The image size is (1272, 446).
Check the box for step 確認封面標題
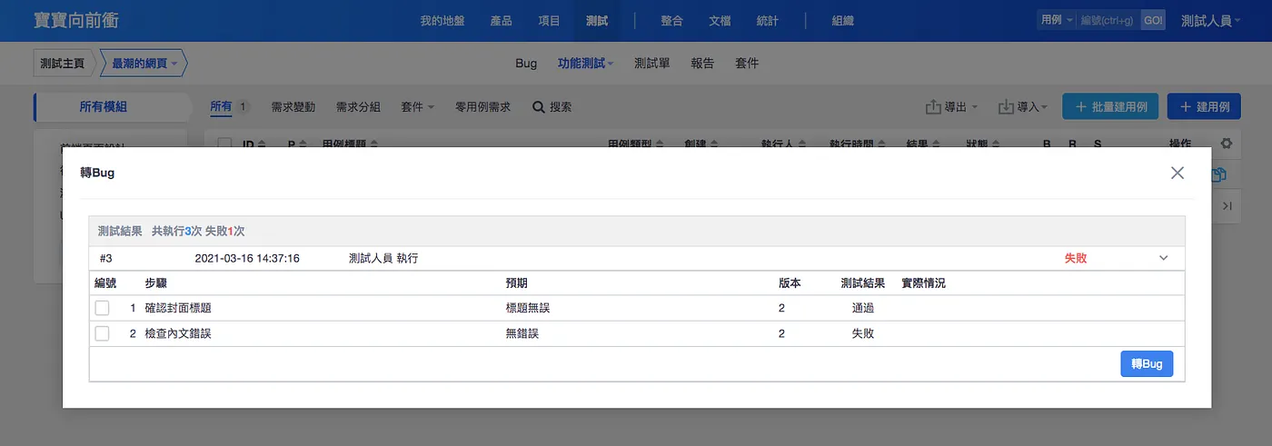[102, 308]
